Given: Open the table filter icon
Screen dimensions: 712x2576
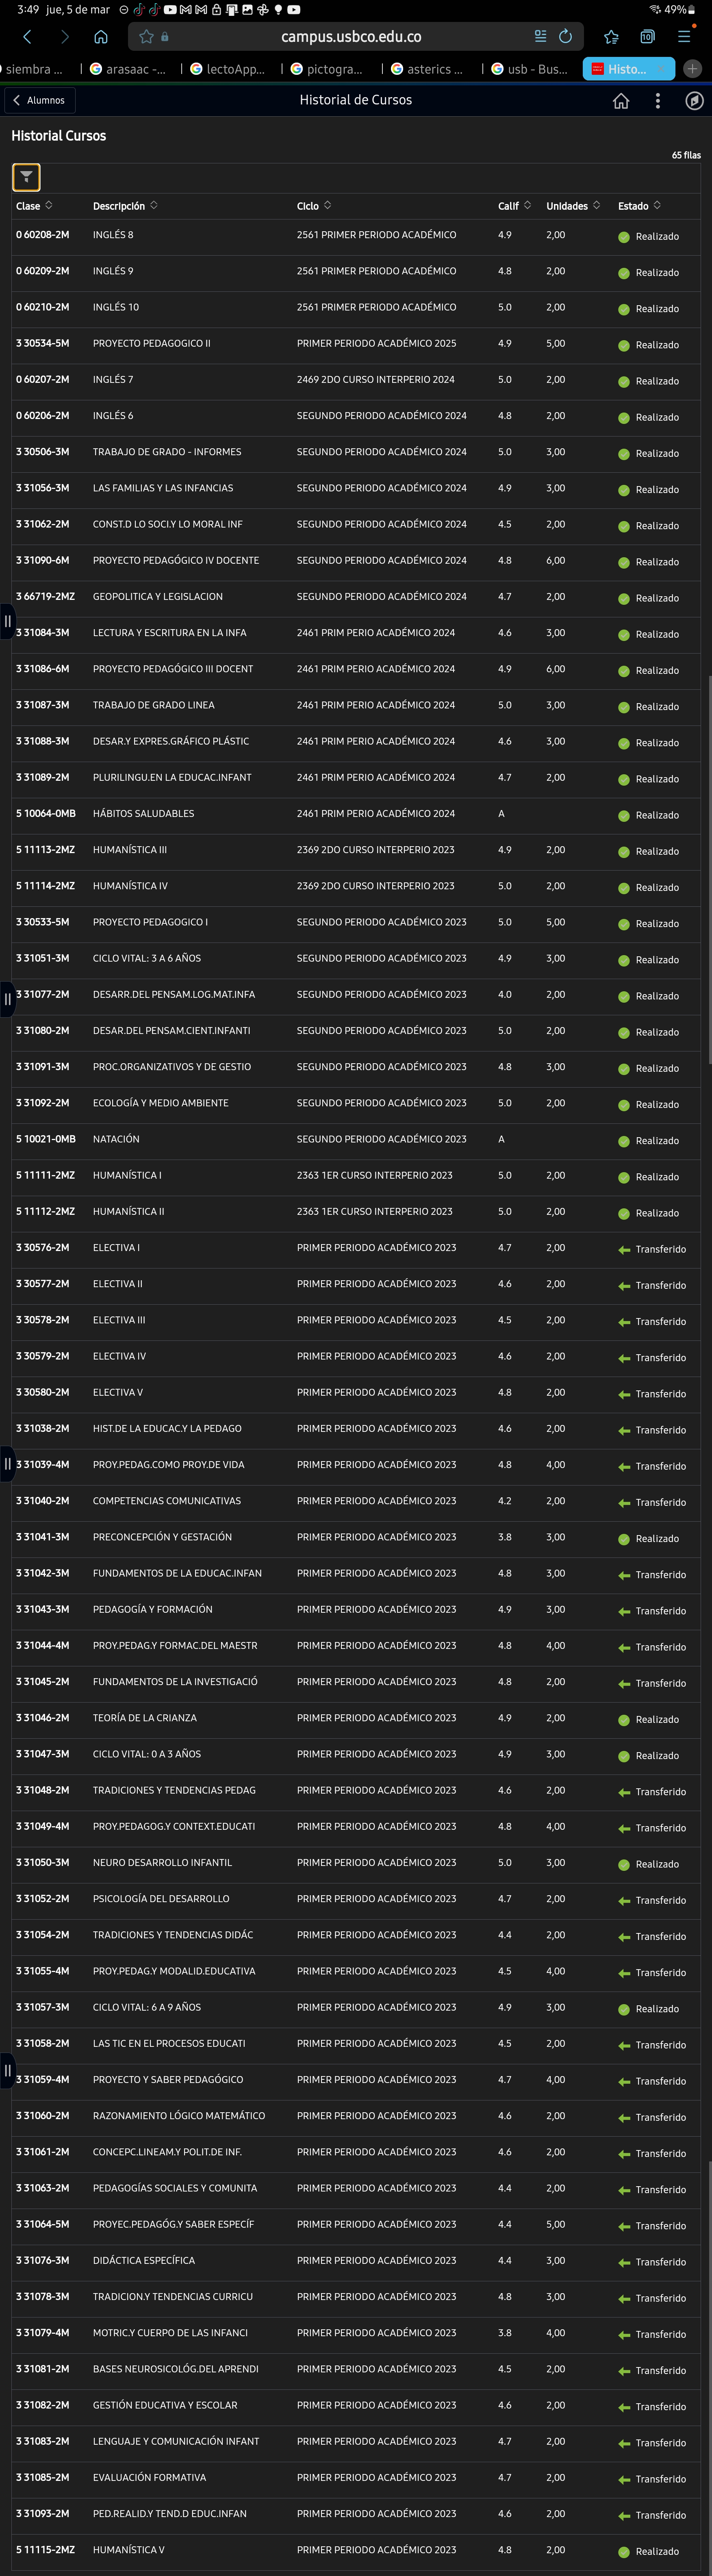Looking at the screenshot, I should pos(26,177).
